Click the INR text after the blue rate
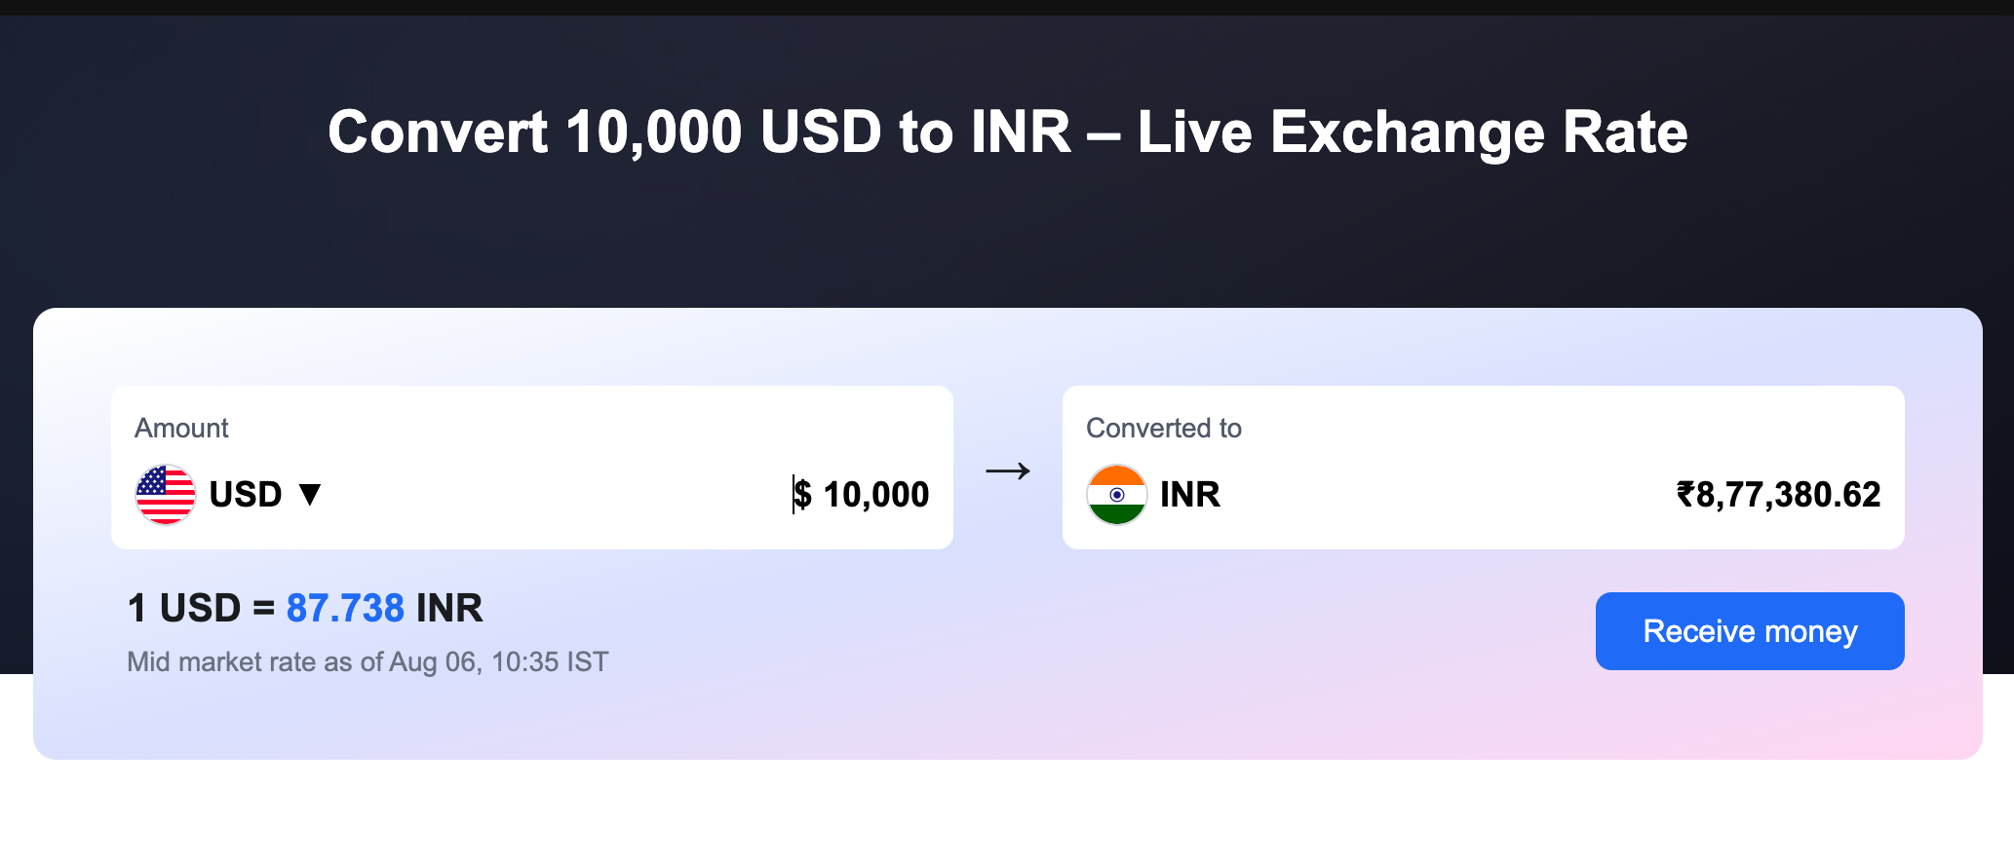 [x=449, y=609]
